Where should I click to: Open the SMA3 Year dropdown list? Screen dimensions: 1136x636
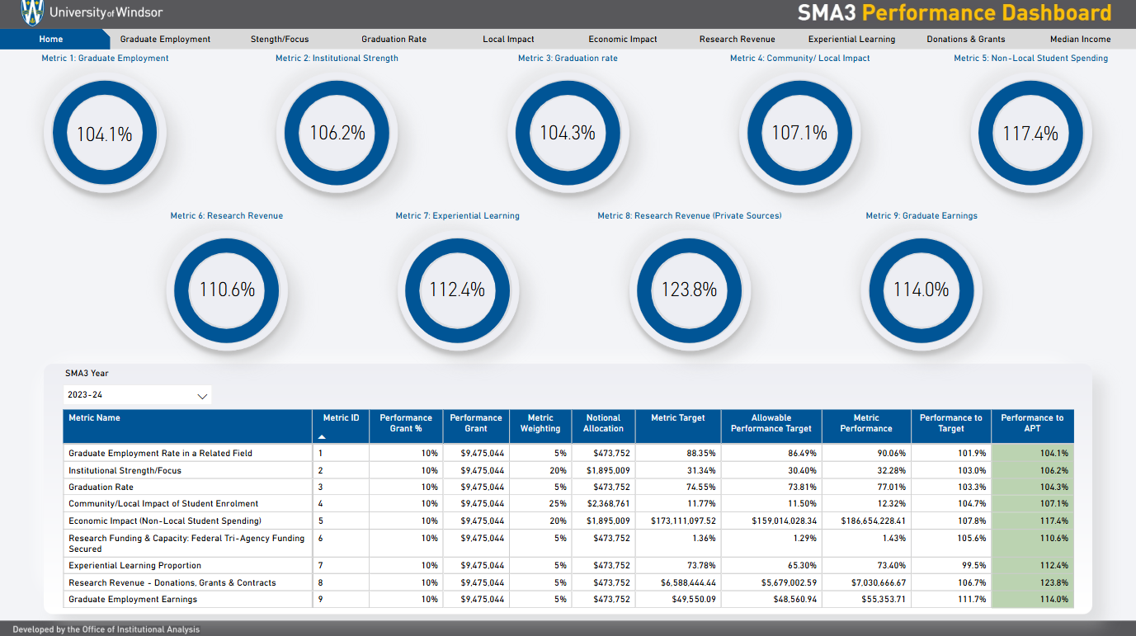pos(136,395)
